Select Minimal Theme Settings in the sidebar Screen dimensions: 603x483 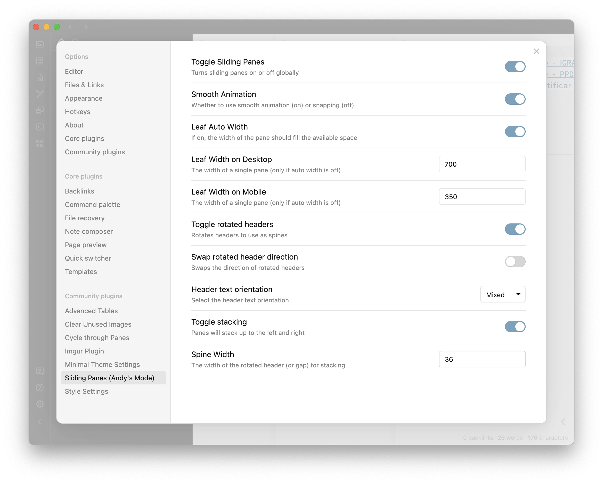tap(102, 364)
